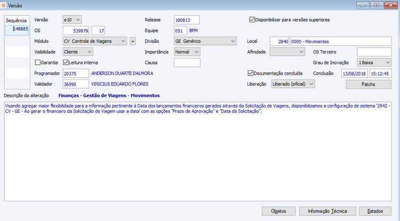
Task: Open the Visibilidade Cliente dropdown
Action: tap(78, 52)
